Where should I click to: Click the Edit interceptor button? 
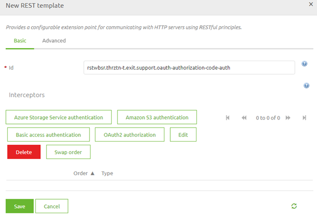pyautogui.click(x=183, y=134)
